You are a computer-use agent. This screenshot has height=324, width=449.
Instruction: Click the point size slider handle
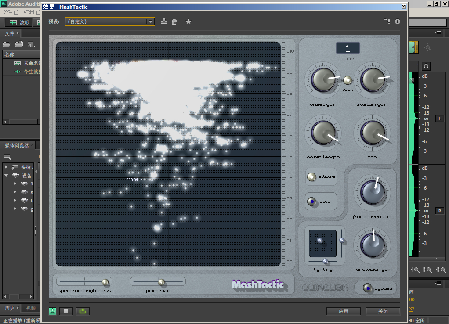(x=162, y=282)
